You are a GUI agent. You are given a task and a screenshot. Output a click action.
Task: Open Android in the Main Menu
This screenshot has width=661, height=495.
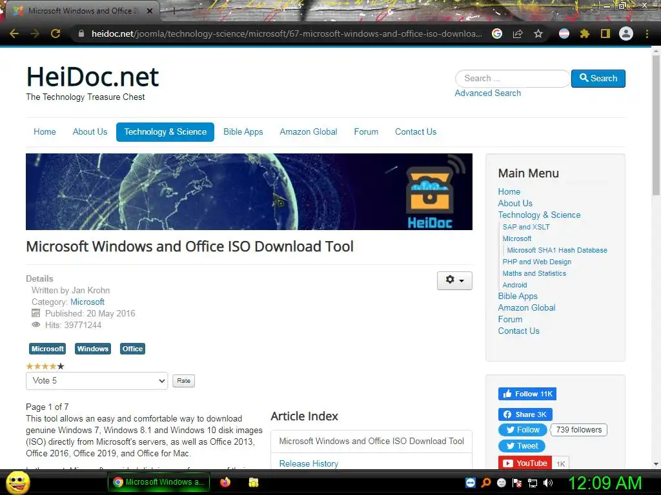514,285
